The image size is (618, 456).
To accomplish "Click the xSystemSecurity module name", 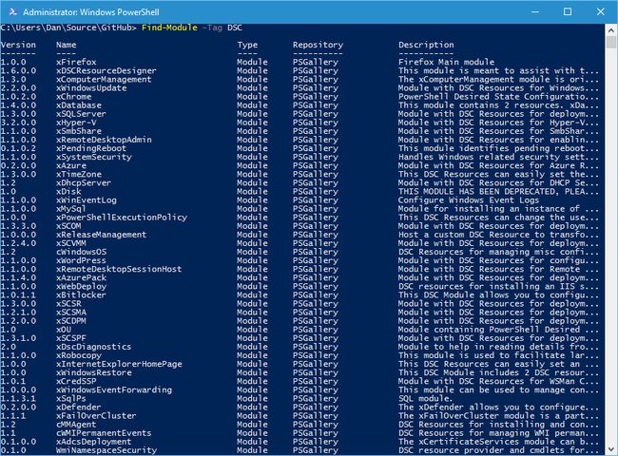I will coord(94,157).
